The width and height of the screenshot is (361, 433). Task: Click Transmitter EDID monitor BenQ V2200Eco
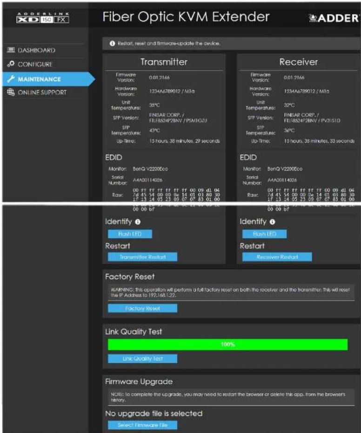point(150,169)
